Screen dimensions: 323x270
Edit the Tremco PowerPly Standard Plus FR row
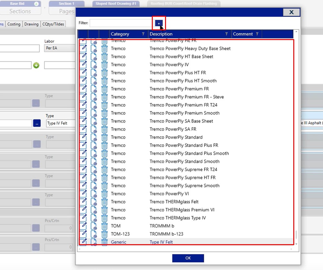click(83, 145)
